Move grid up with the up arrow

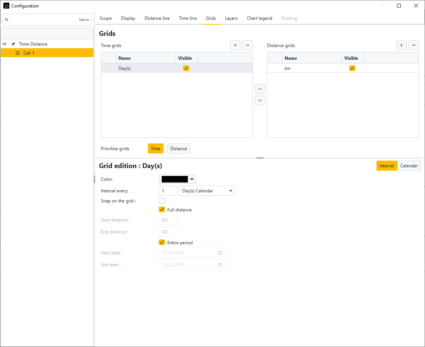pyautogui.click(x=260, y=89)
